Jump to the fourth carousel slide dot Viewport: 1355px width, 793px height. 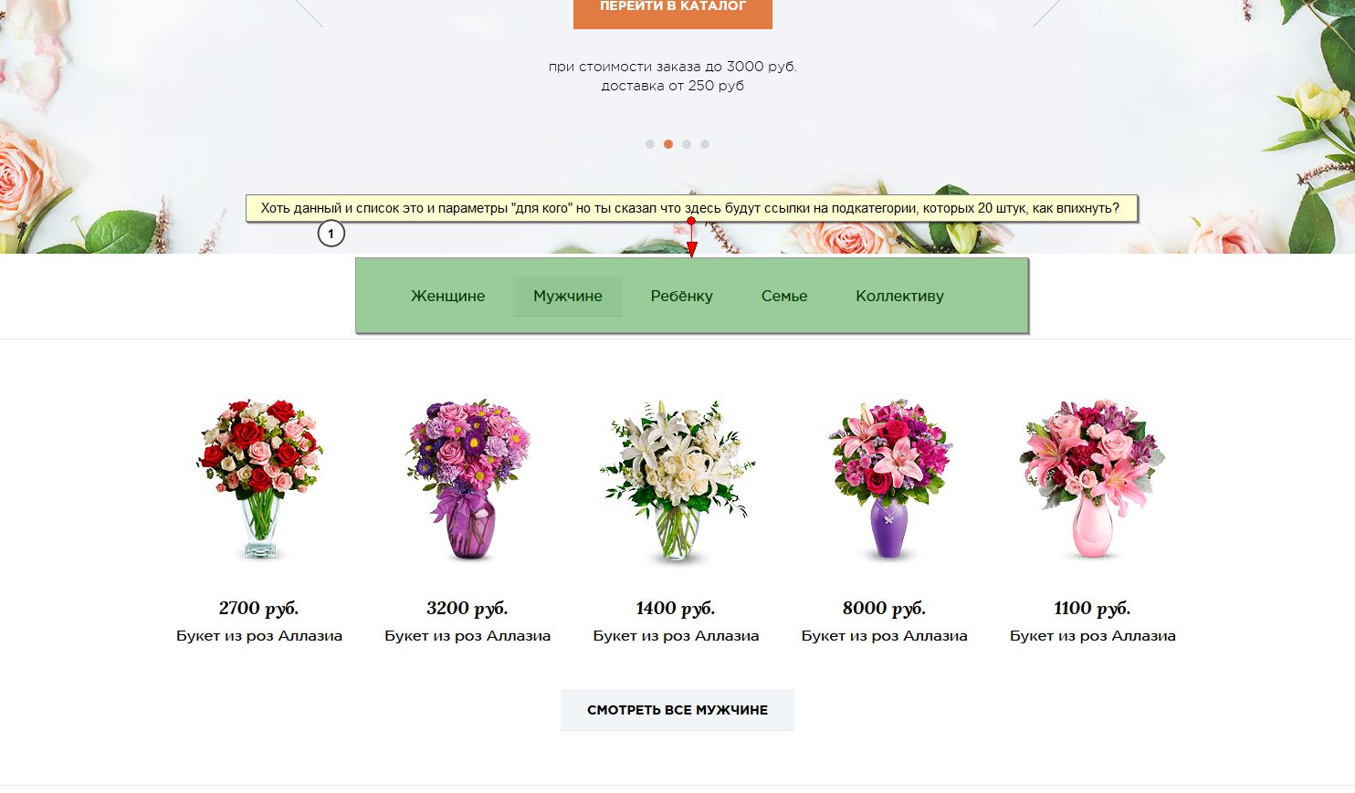[705, 144]
